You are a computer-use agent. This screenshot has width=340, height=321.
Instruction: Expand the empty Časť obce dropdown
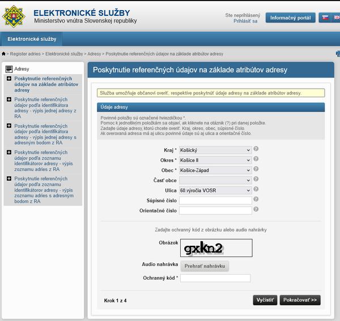coord(215,180)
